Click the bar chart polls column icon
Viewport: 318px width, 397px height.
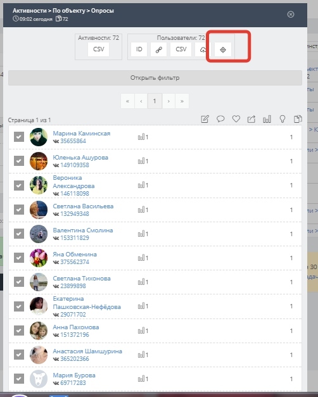[267, 119]
